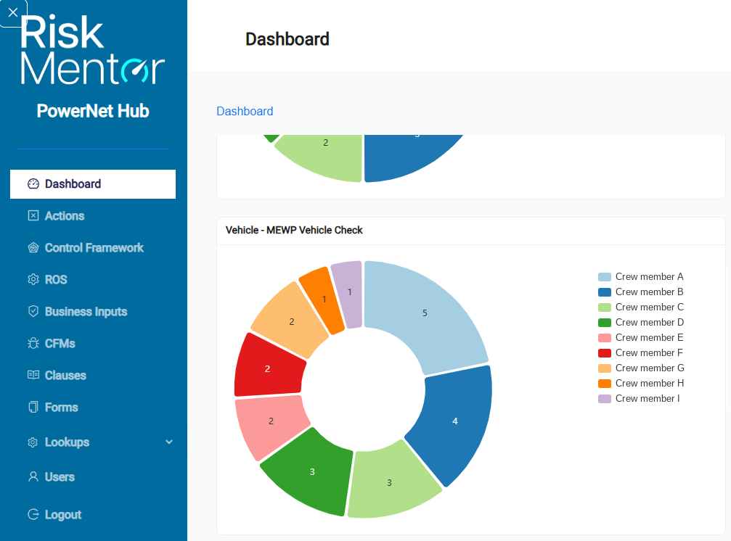Click the purple donut slice labeled 1

click(350, 292)
